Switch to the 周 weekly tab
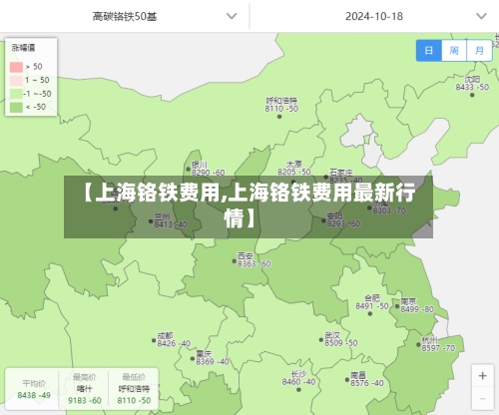The height and width of the screenshot is (415, 499). pyautogui.click(x=454, y=51)
